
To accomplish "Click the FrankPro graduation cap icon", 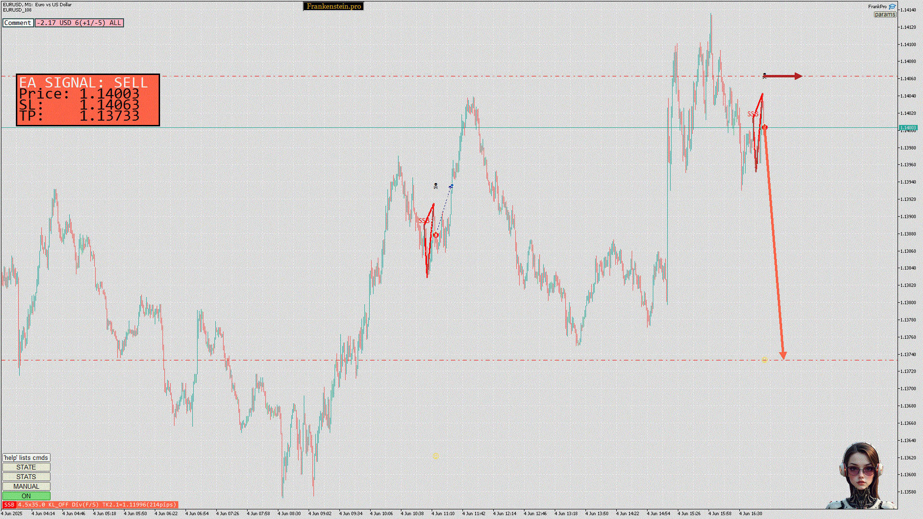I will coord(892,7).
